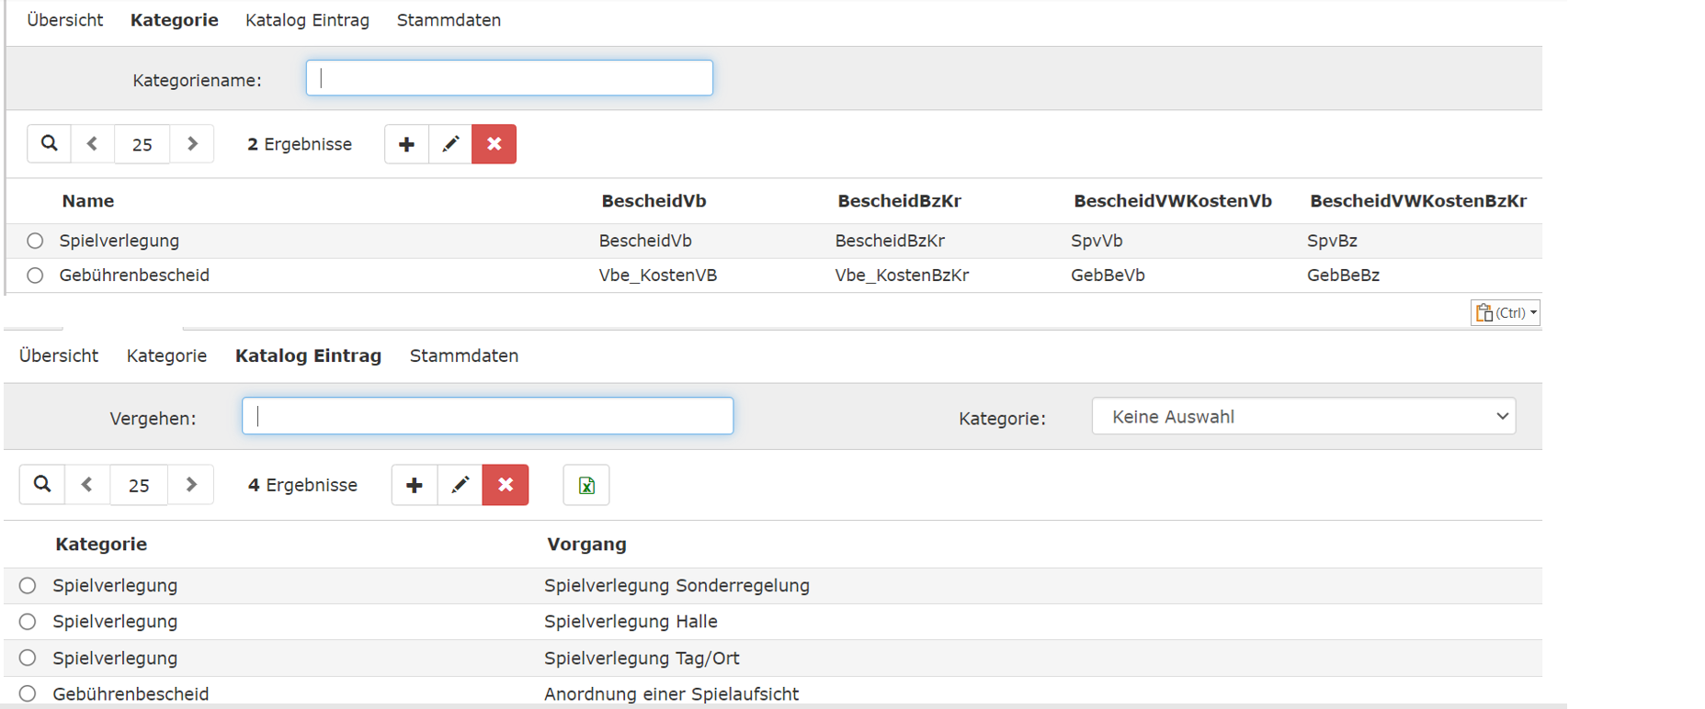Click the pencil edit icon in the Kategorie toolbar
Viewport: 1705px width, 709px height.
tap(450, 144)
